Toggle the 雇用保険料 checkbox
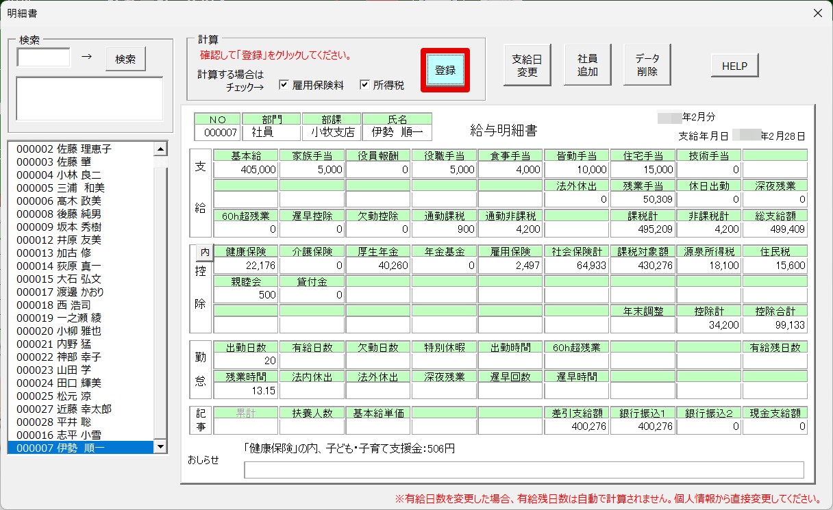This screenshot has width=833, height=510. [284, 85]
